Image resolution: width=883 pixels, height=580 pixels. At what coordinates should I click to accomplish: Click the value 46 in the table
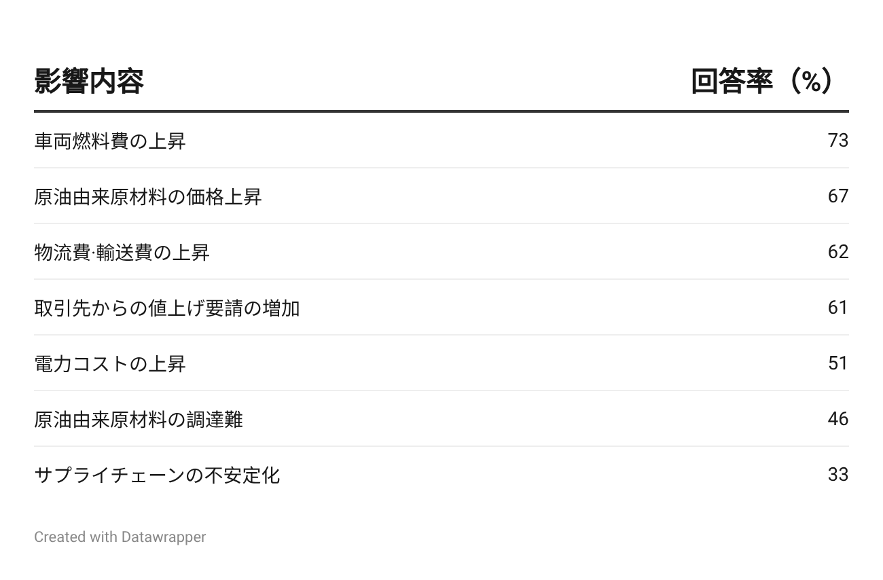click(x=837, y=419)
